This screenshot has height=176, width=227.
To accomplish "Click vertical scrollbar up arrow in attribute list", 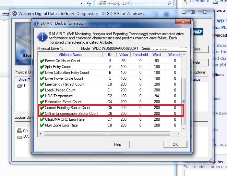I will (x=184, y=55).
